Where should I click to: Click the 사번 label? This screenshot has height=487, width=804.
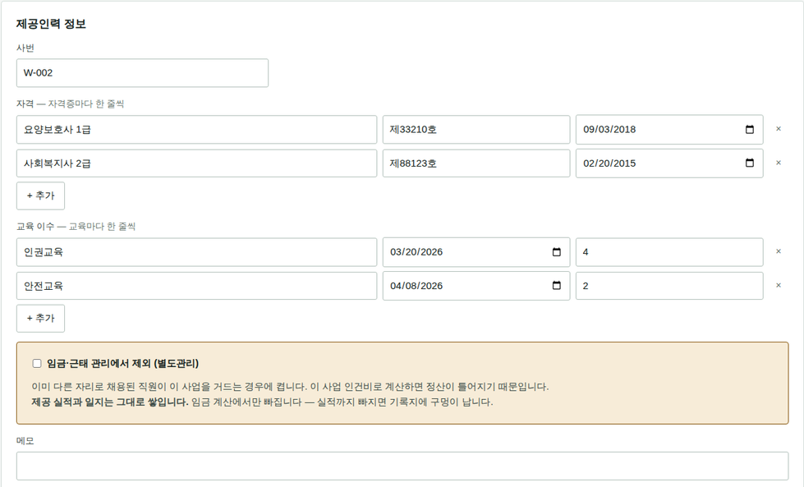coord(25,48)
